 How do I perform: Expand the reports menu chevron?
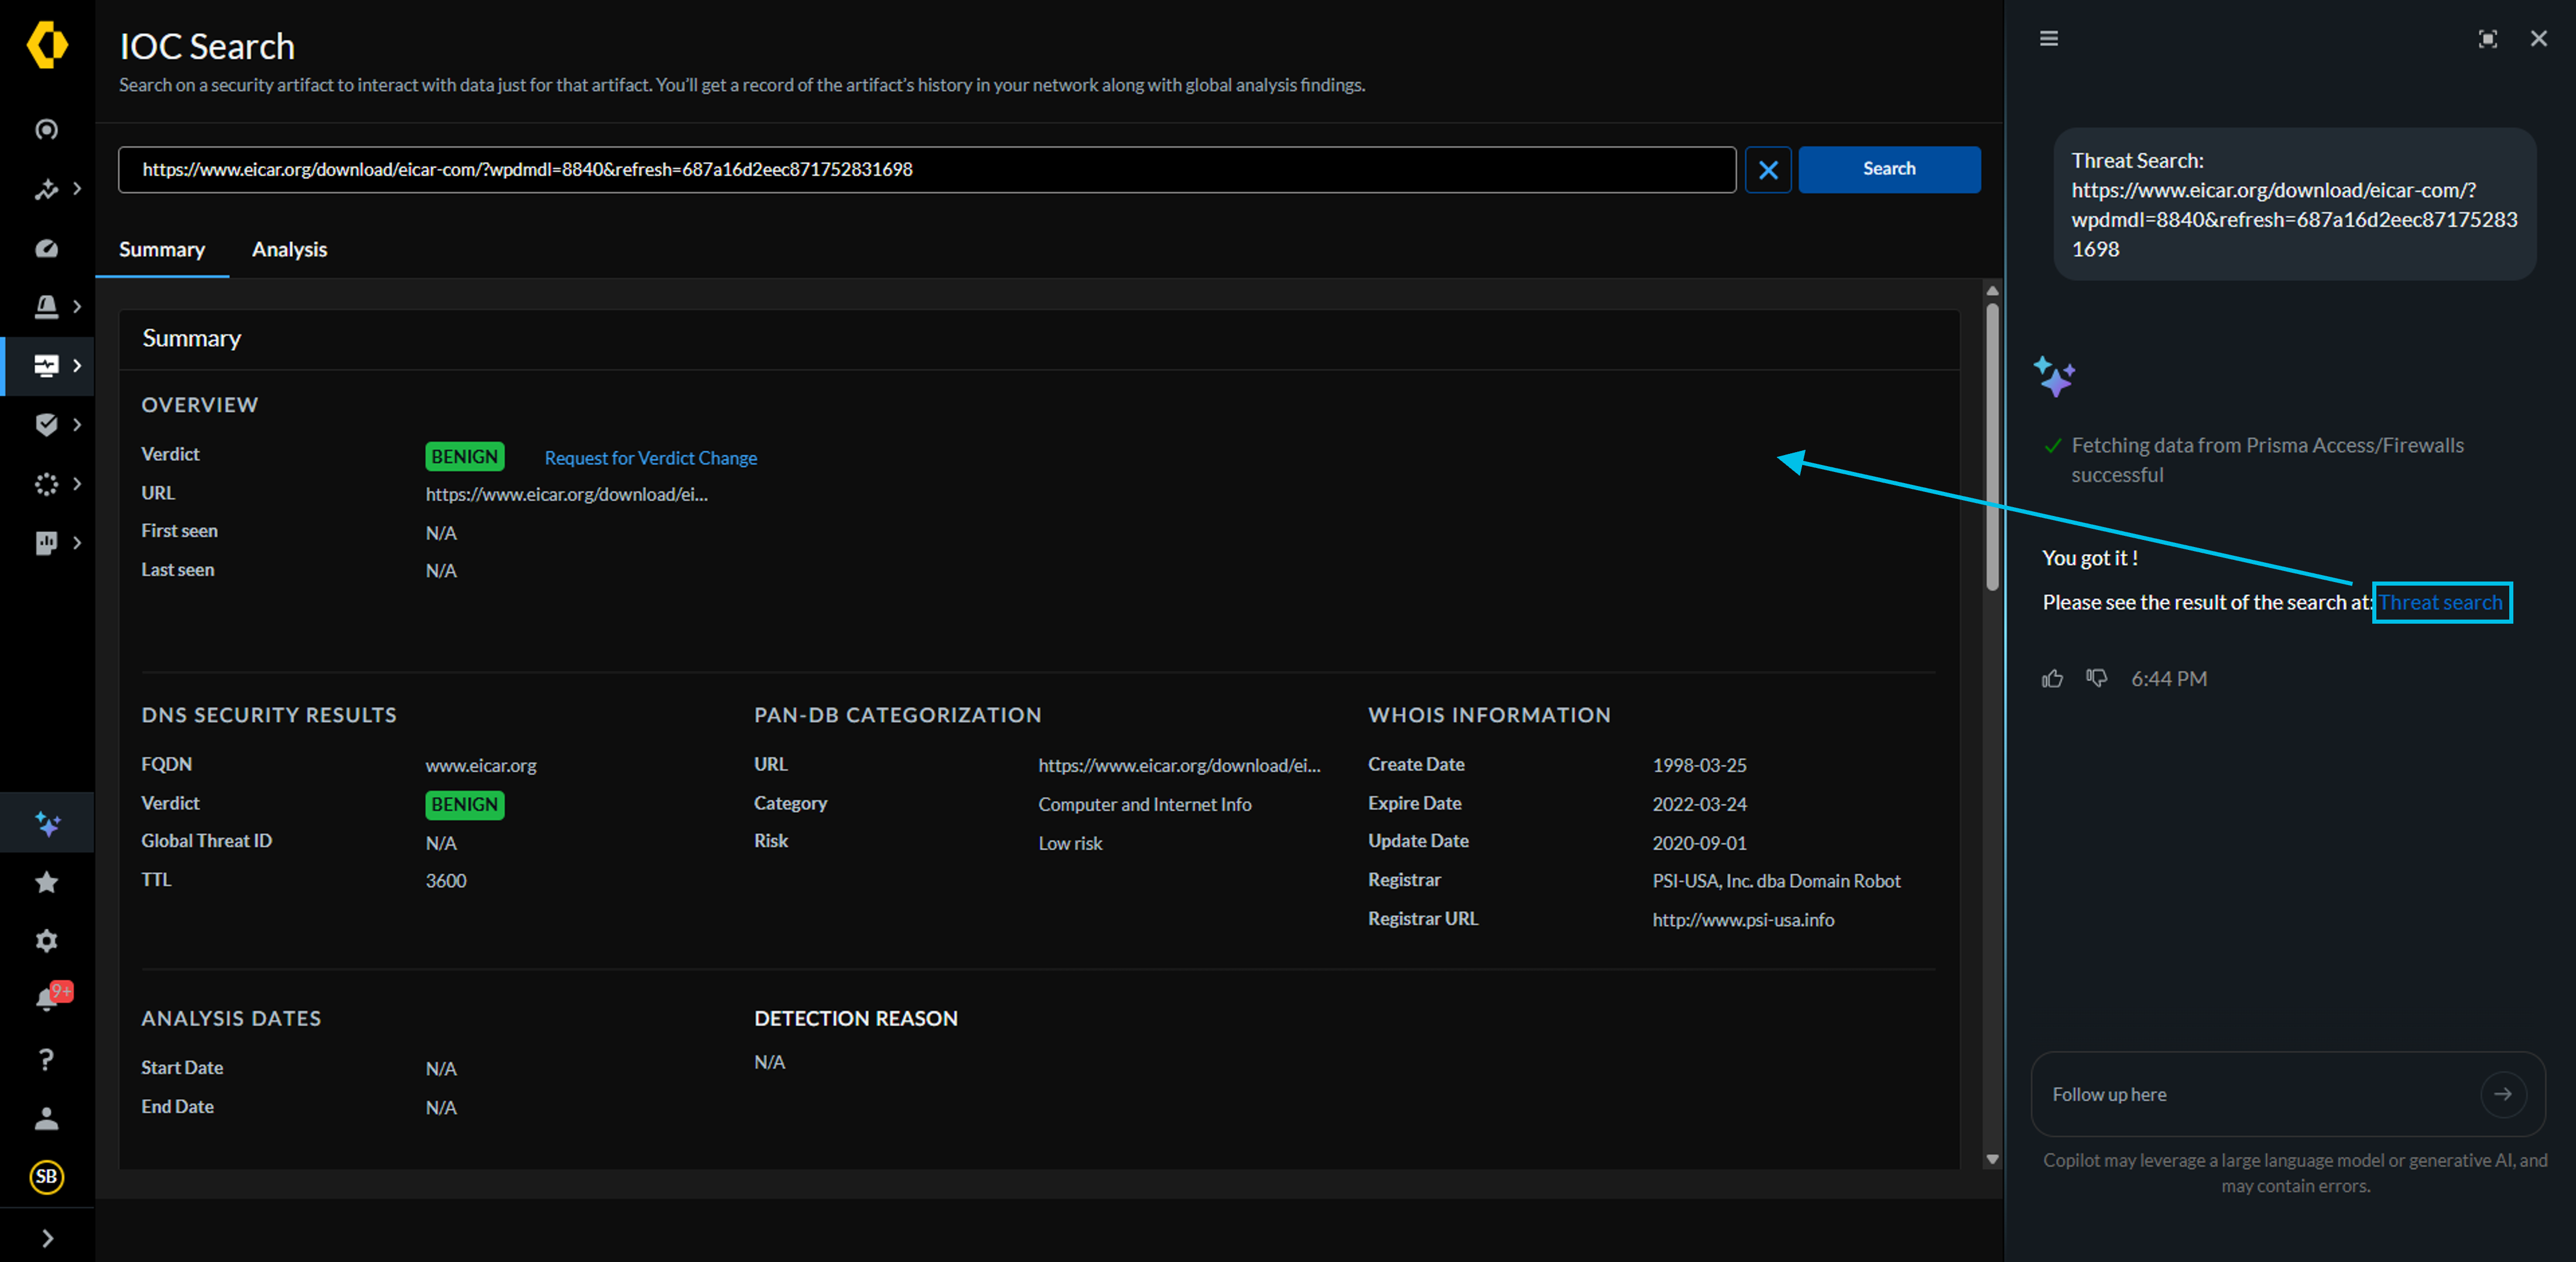point(77,543)
